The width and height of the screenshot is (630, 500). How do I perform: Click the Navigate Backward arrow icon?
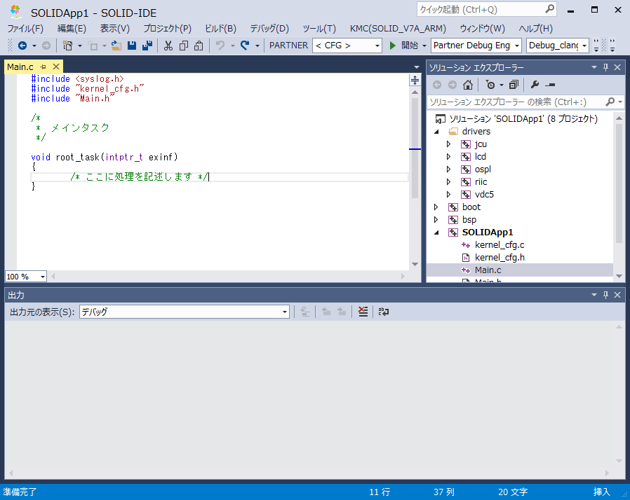pos(22,46)
